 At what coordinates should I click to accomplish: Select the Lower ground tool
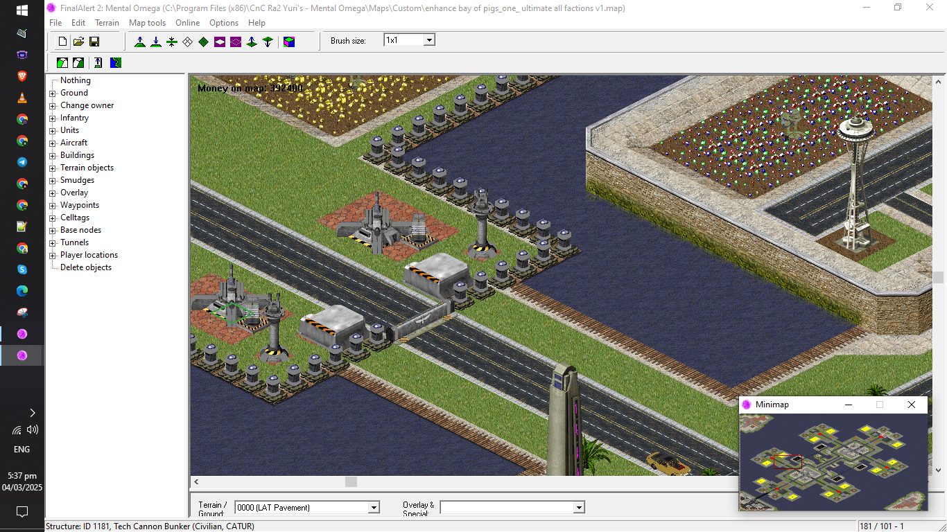(156, 42)
